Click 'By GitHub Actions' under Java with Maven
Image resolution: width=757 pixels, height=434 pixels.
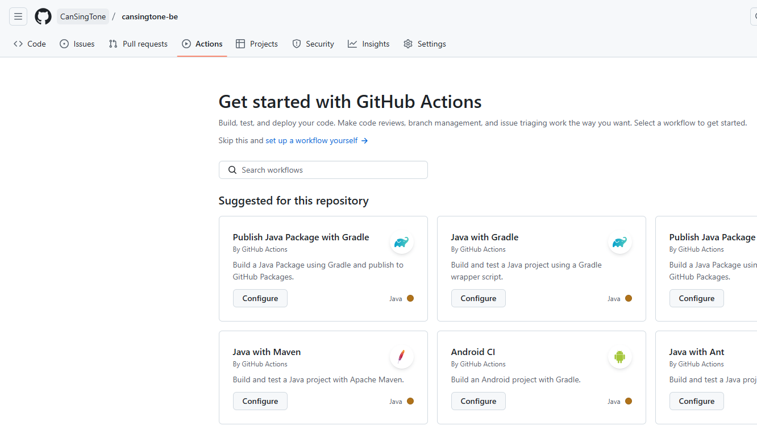pyautogui.click(x=260, y=364)
